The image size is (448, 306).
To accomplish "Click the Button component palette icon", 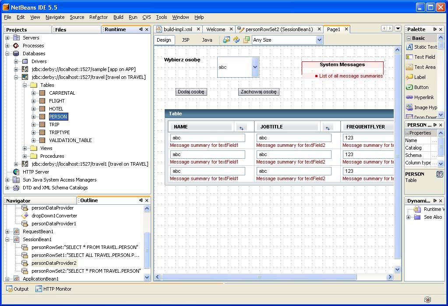I will (409, 87).
